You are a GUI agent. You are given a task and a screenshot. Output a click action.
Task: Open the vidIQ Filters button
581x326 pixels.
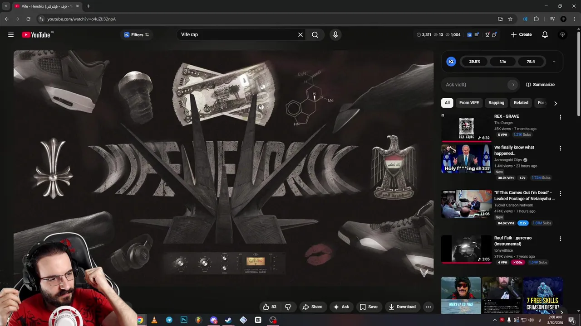(136, 35)
